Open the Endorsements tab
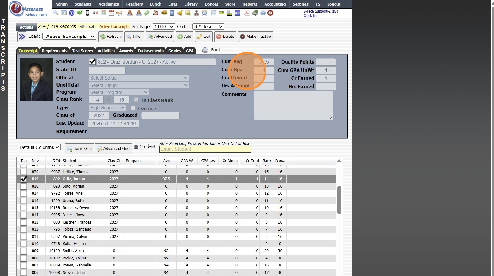Image resolution: width=494 pixels, height=276 pixels. pos(150,51)
